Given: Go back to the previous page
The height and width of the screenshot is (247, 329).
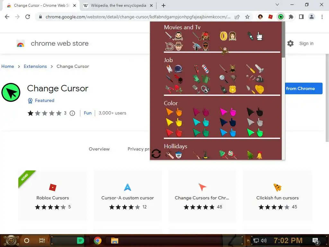Looking at the screenshot, I should pyautogui.click(x=7, y=17).
